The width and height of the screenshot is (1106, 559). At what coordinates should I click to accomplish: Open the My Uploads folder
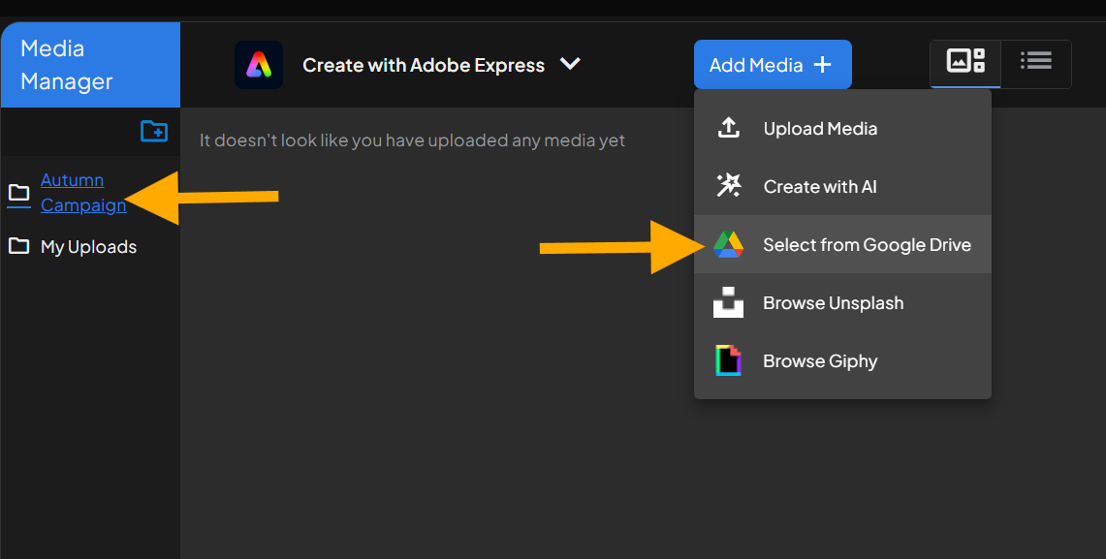(x=88, y=247)
